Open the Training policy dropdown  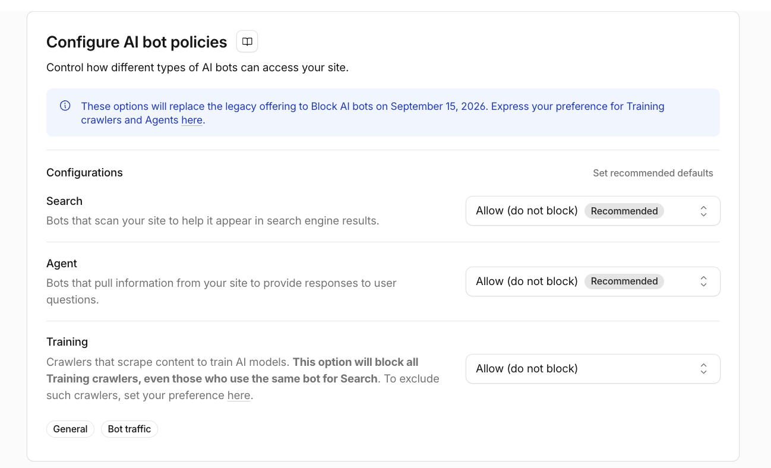click(x=593, y=369)
